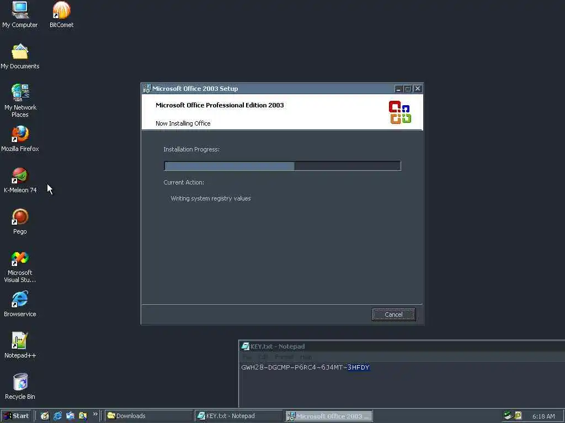
Task: Select the My Documents folder icon
Action: click(x=20, y=57)
